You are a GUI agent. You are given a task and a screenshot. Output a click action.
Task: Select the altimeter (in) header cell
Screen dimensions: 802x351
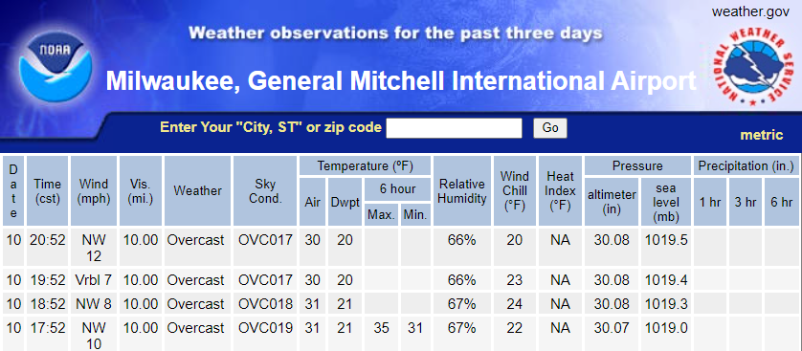pos(612,202)
